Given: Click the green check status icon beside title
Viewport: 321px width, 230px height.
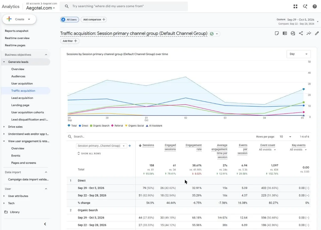Looking at the screenshot, I should click(x=212, y=34).
